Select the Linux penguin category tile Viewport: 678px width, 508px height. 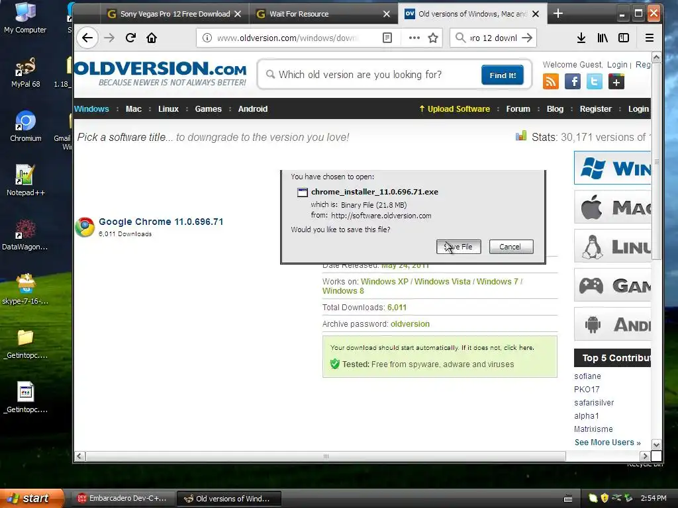point(612,246)
